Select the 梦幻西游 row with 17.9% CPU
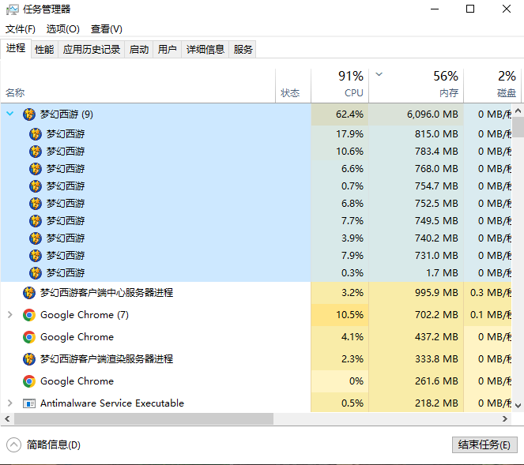This screenshot has width=524, height=465. point(256,134)
